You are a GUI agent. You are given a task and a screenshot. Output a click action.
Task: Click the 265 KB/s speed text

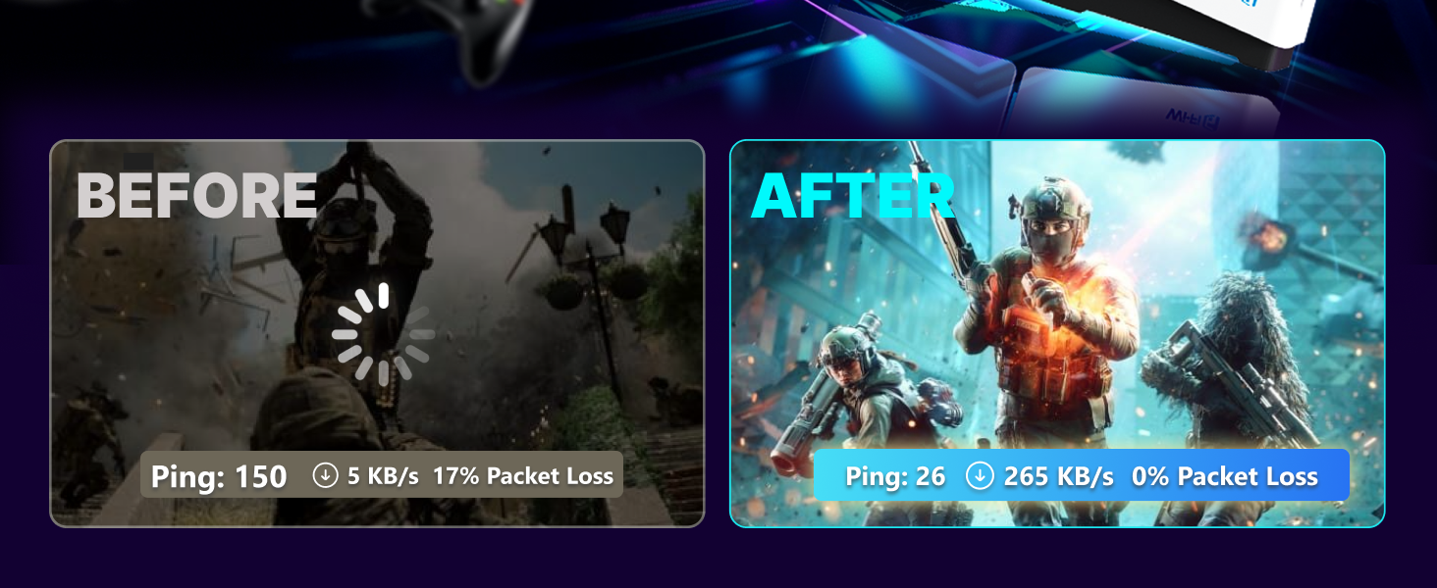point(1058,476)
